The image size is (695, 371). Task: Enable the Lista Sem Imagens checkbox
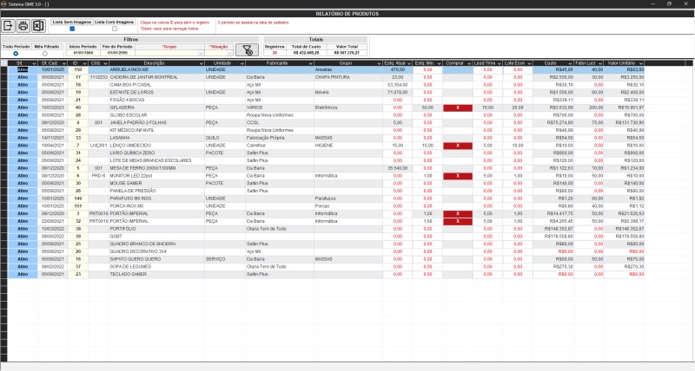click(72, 29)
